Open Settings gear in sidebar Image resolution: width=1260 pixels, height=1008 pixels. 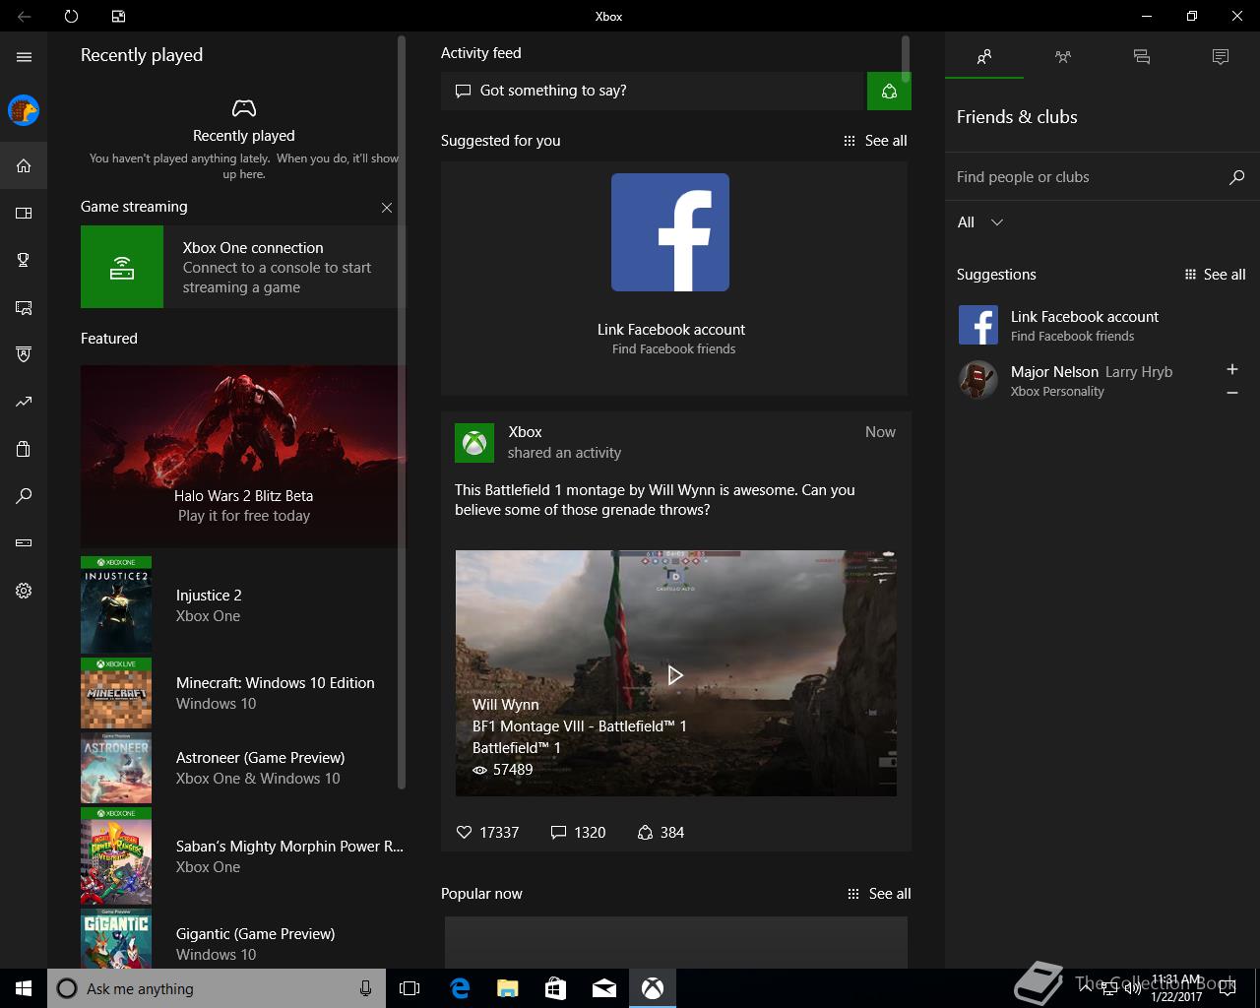click(24, 591)
